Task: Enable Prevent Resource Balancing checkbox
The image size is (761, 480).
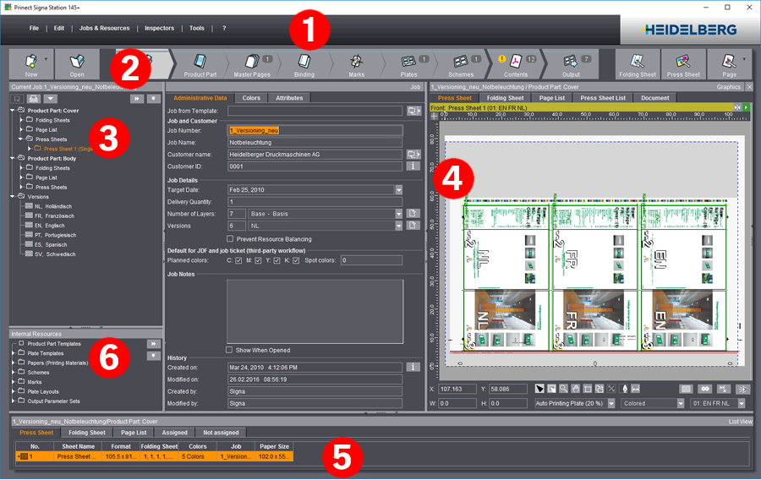Action: pyautogui.click(x=230, y=239)
